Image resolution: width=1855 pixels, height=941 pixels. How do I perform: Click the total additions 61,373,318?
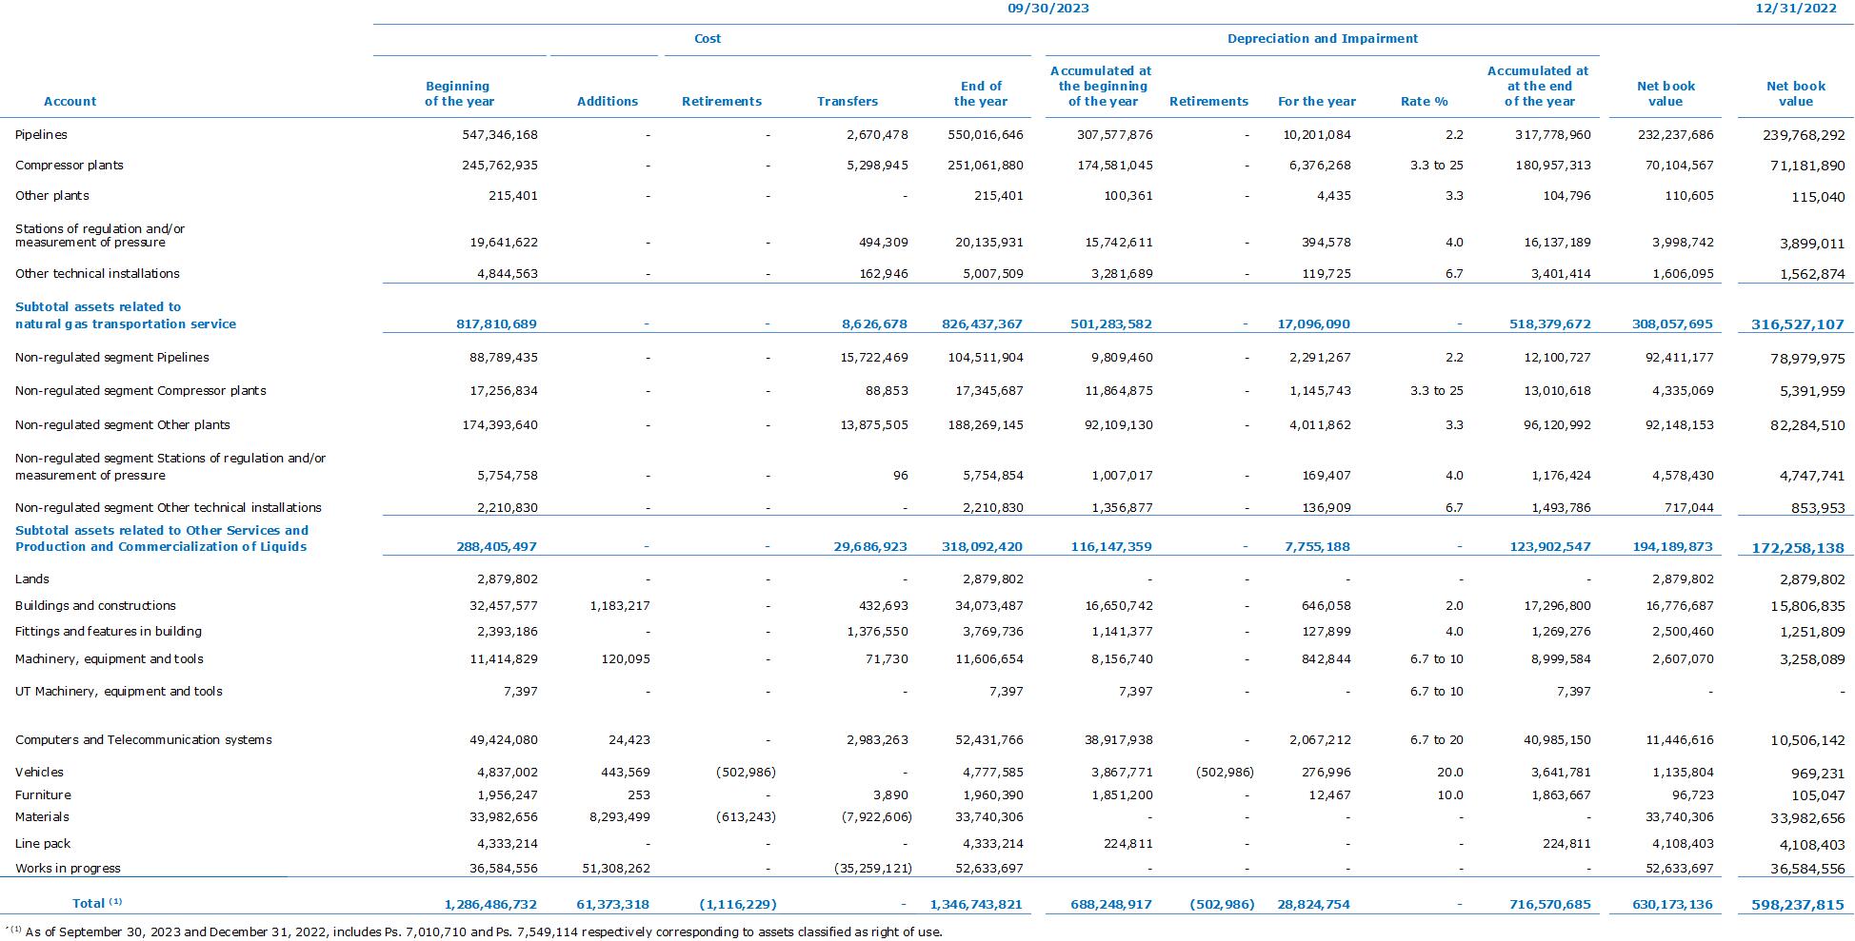coord(613,905)
